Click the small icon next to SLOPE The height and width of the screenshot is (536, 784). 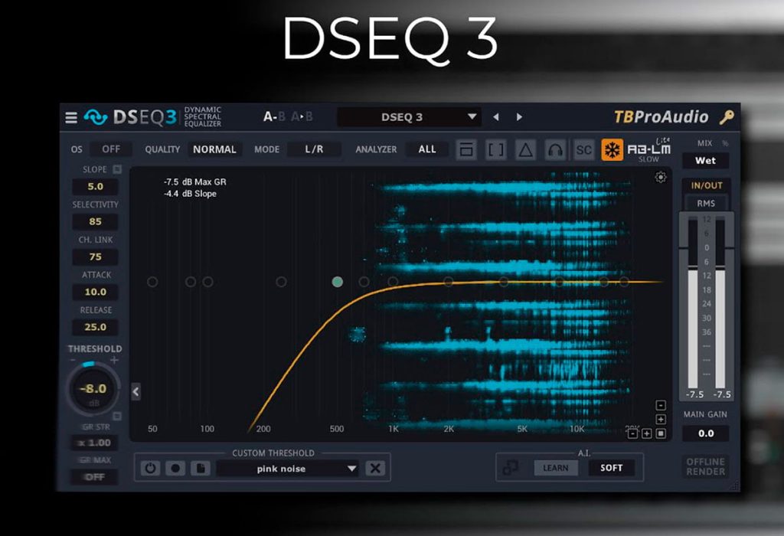coord(117,169)
